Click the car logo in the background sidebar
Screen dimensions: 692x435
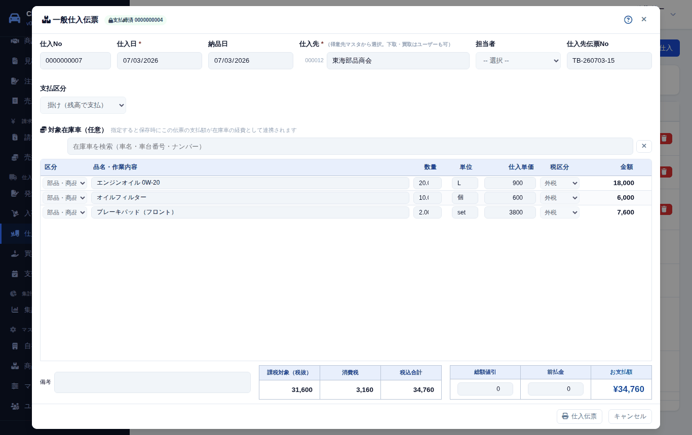15,18
